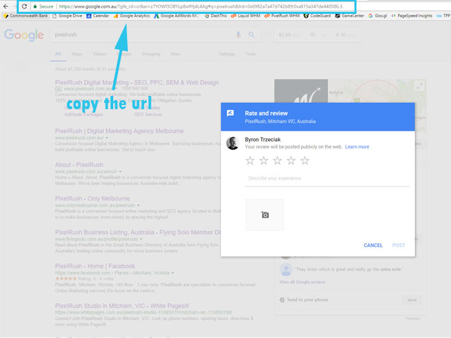Image resolution: width=451 pixels, height=338 pixels.
Task: Rate two stars
Action: point(264,161)
